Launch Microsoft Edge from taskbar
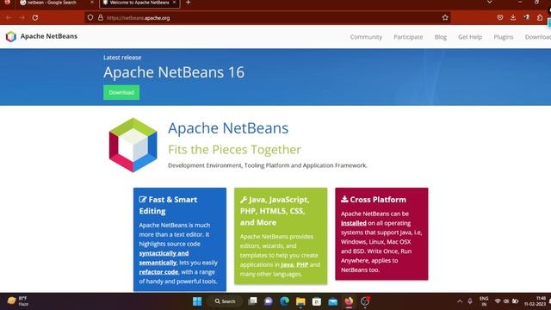Viewport: 551px width, 310px height. pos(285,301)
